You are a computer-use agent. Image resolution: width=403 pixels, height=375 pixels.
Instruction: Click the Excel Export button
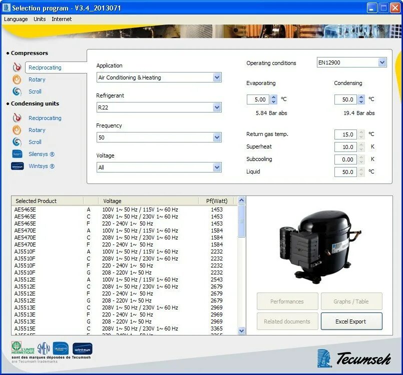(351, 321)
